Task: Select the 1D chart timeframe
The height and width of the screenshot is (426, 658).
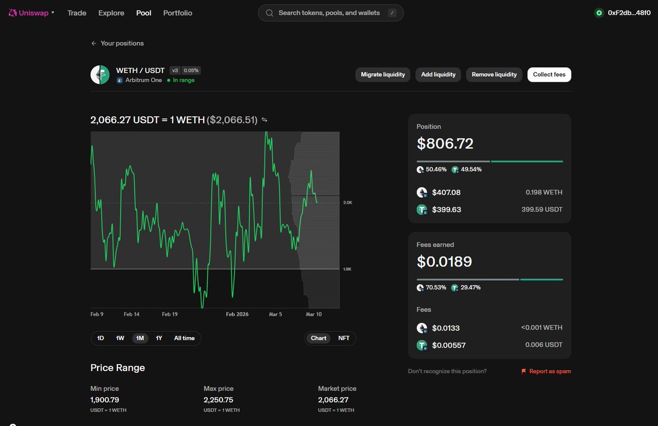Action: pyautogui.click(x=100, y=338)
